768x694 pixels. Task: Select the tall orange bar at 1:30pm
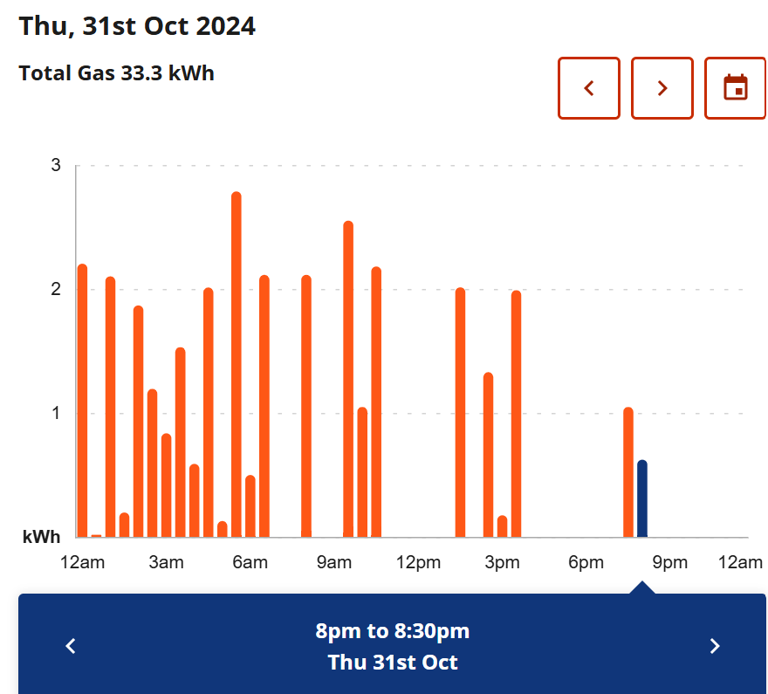pos(460,413)
